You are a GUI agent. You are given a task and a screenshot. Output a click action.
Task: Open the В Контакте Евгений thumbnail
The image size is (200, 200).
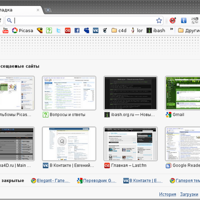[x=69, y=144]
